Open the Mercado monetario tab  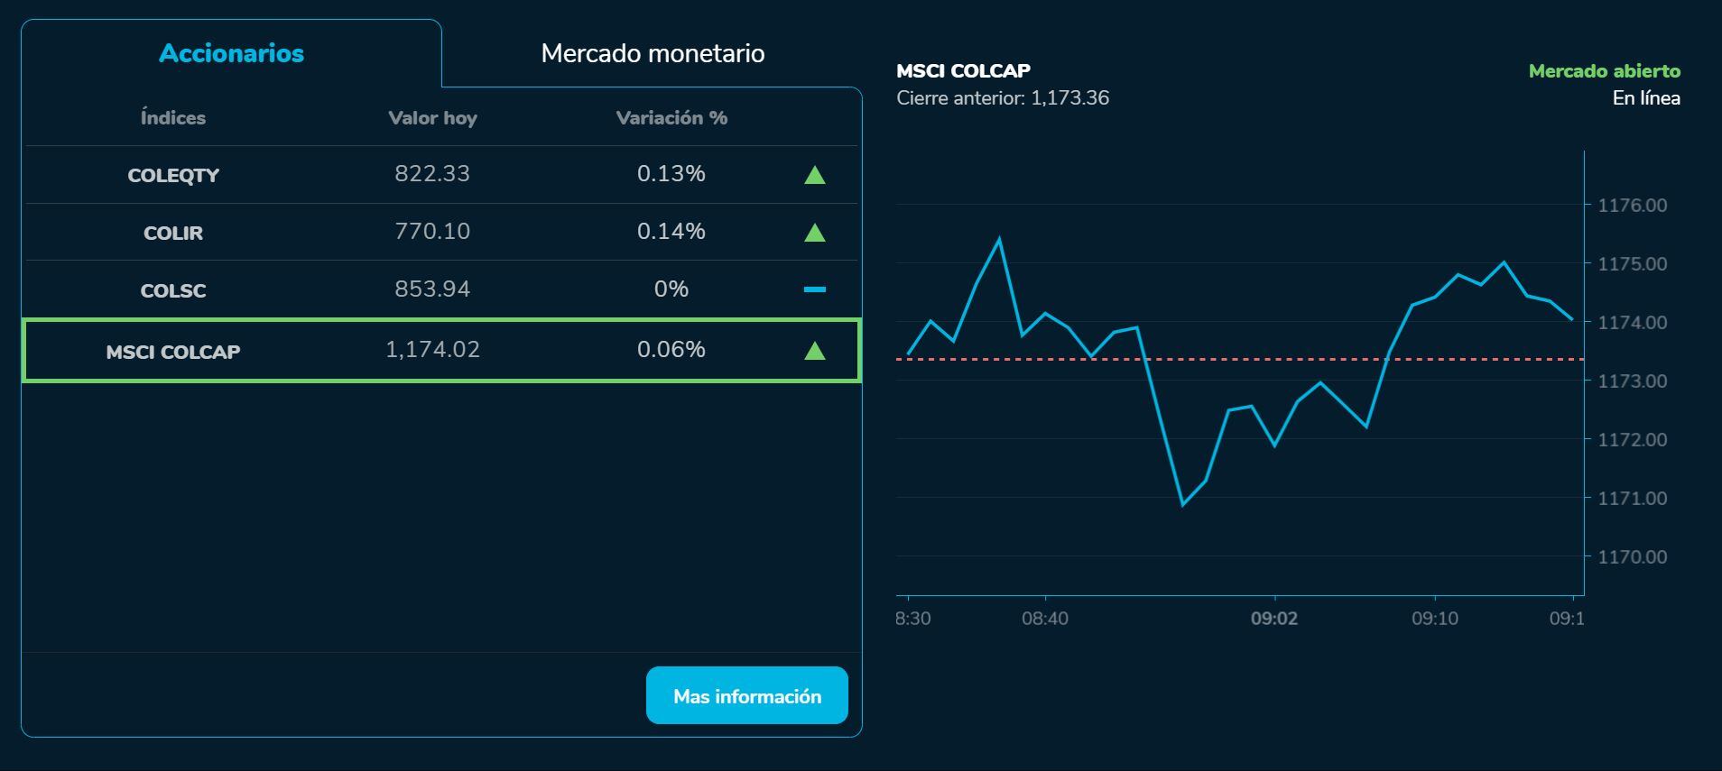pos(653,53)
